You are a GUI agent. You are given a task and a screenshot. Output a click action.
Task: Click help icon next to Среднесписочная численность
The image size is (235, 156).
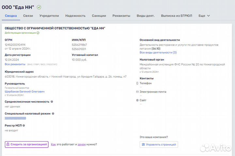[52, 101]
